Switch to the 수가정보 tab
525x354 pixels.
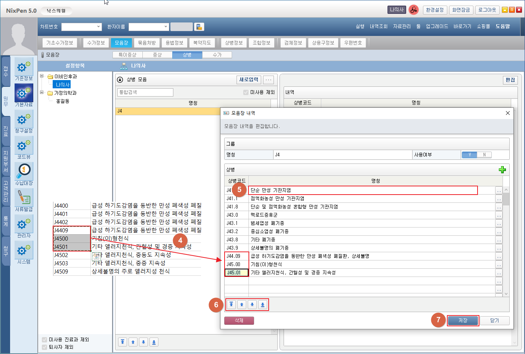(x=96, y=43)
